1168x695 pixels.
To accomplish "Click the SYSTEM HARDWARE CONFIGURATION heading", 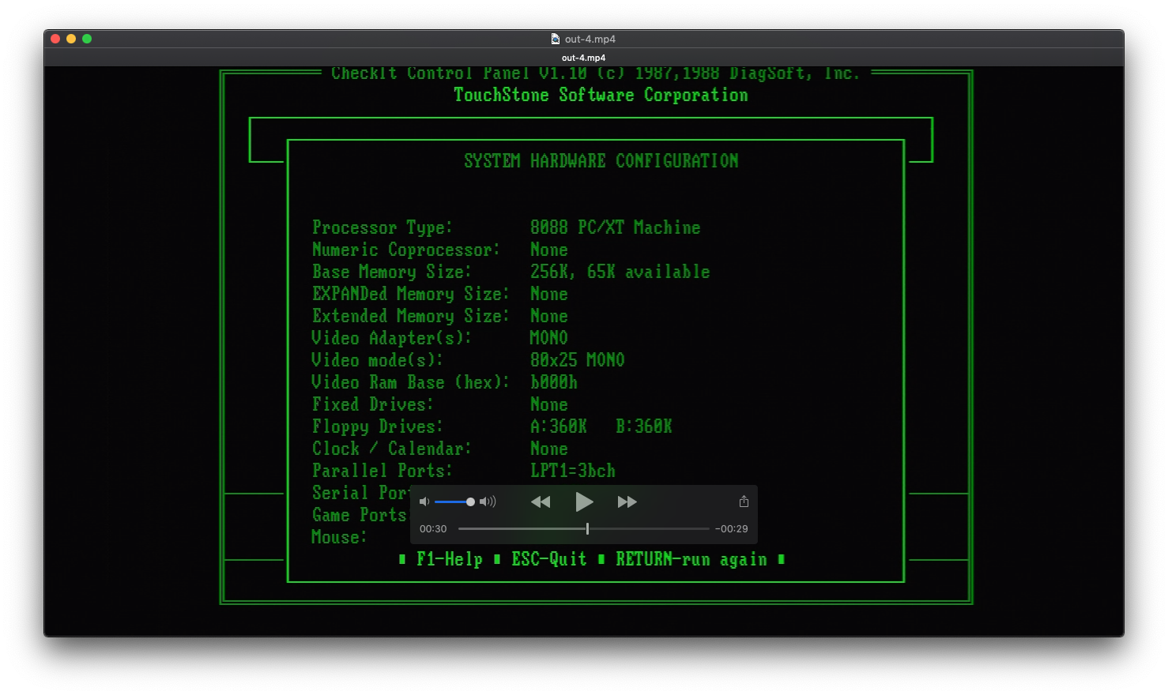I will (x=601, y=161).
